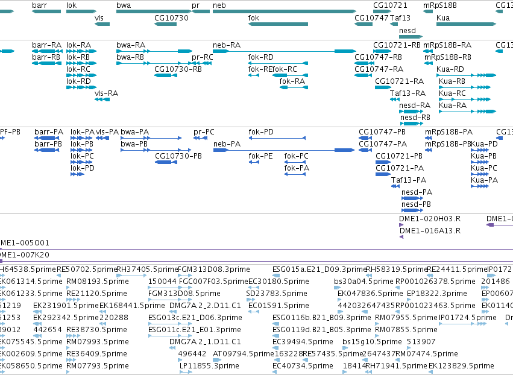The height and width of the screenshot is (375, 513).
Task: Click the Taf13-PA protein feature
Action: [395, 186]
